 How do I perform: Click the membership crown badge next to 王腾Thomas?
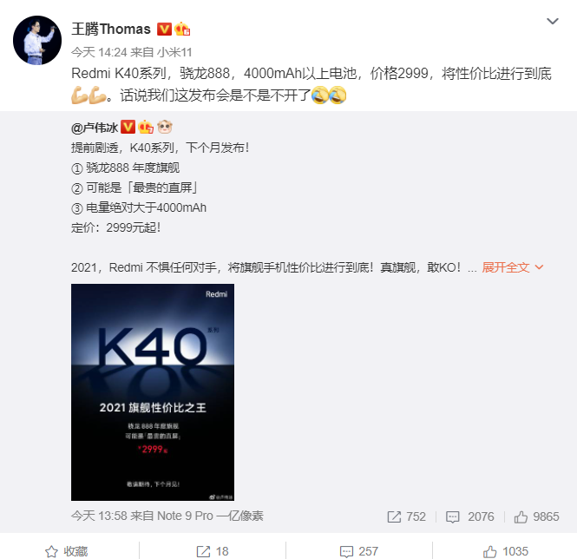coord(182,30)
